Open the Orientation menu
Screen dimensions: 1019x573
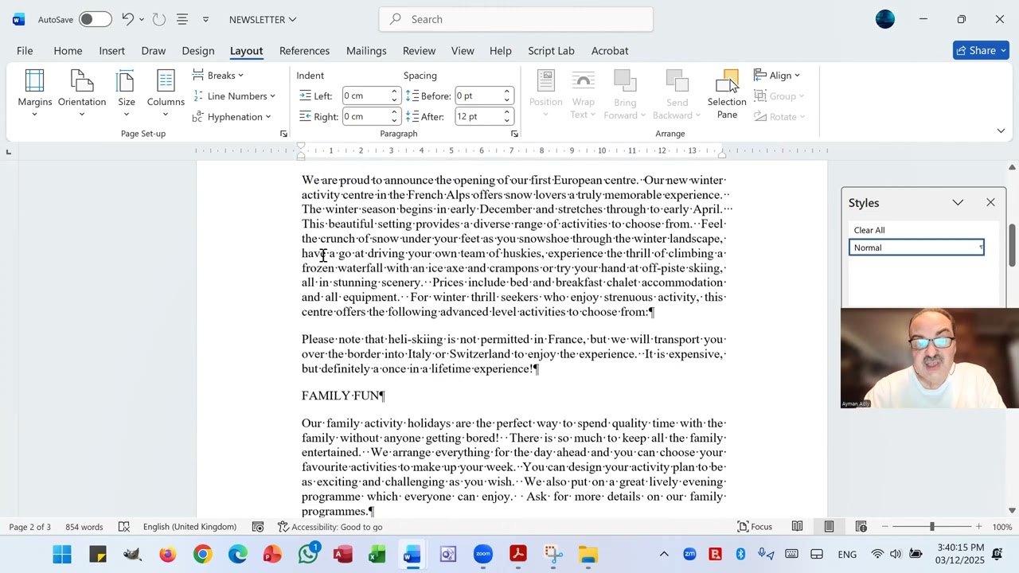click(82, 94)
